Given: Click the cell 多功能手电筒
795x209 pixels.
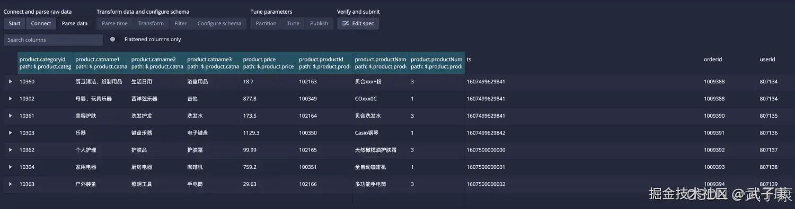Looking at the screenshot, I should (x=370, y=184).
